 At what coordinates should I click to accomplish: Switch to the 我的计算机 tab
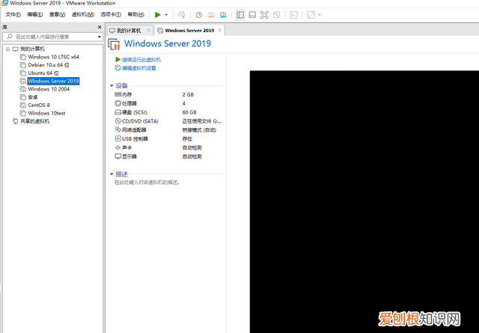pyautogui.click(x=129, y=31)
